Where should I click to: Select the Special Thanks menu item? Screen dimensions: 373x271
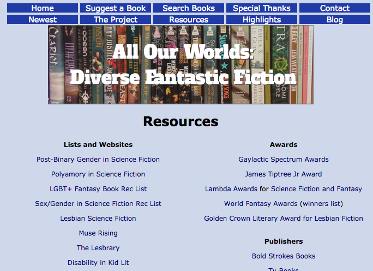[x=262, y=8]
